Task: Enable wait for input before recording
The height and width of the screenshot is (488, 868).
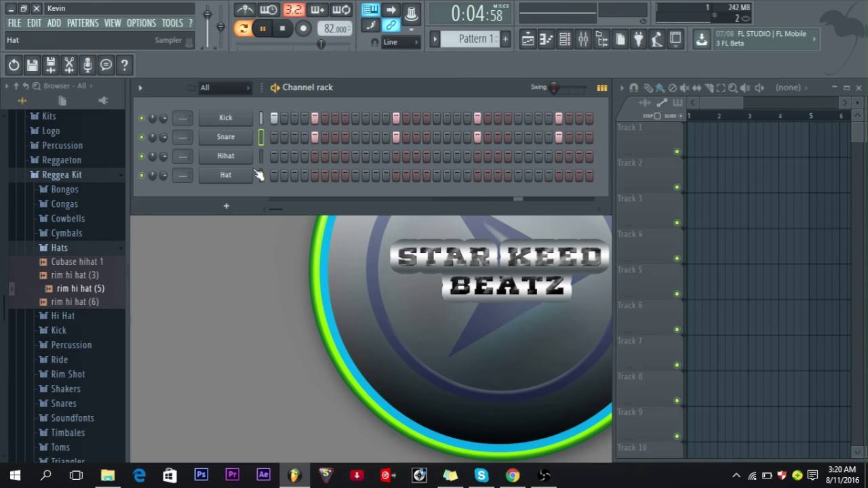Action: (x=269, y=10)
